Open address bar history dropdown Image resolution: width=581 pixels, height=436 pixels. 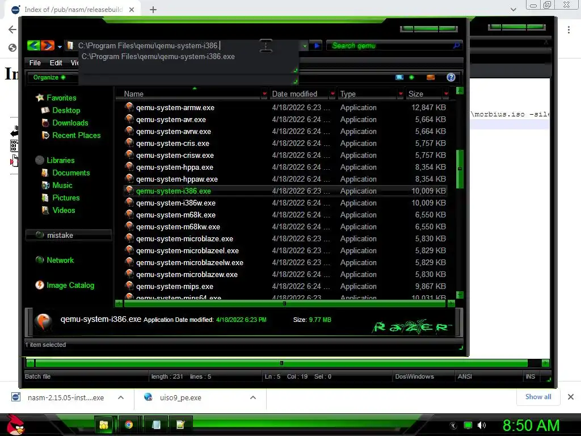305,46
